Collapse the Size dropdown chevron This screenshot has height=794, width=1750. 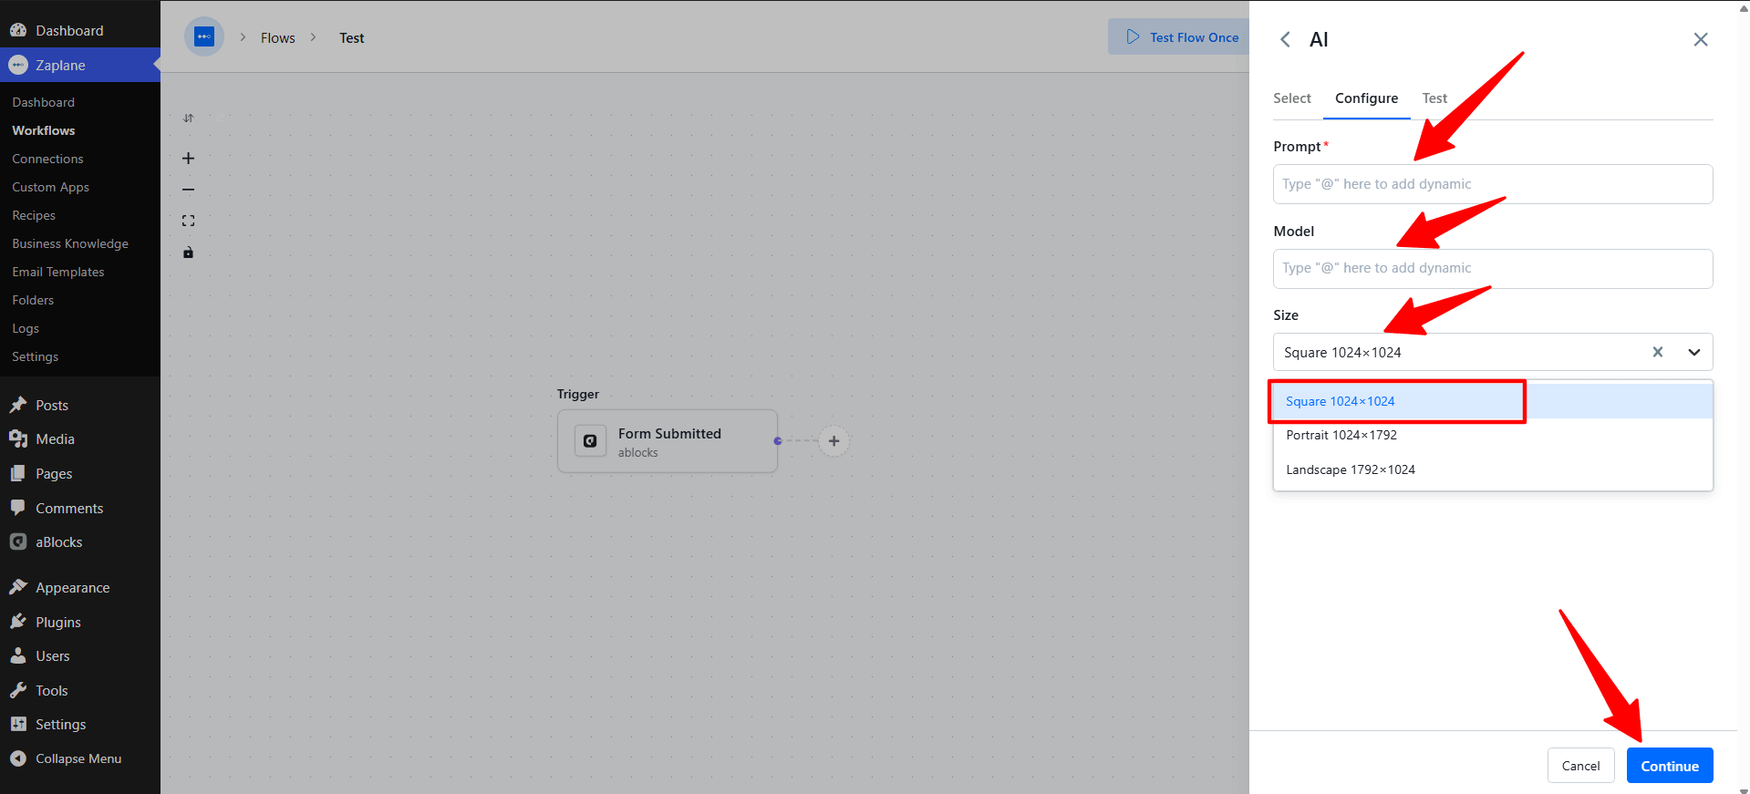pyautogui.click(x=1694, y=352)
